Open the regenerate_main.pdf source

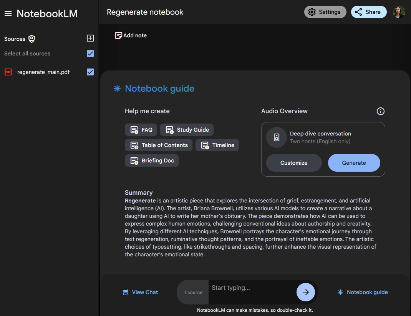tap(43, 72)
